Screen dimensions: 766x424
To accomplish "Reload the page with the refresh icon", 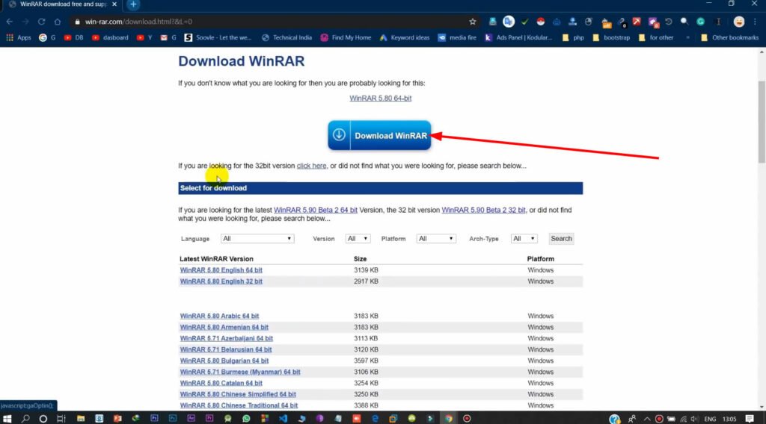I will pyautogui.click(x=42, y=22).
